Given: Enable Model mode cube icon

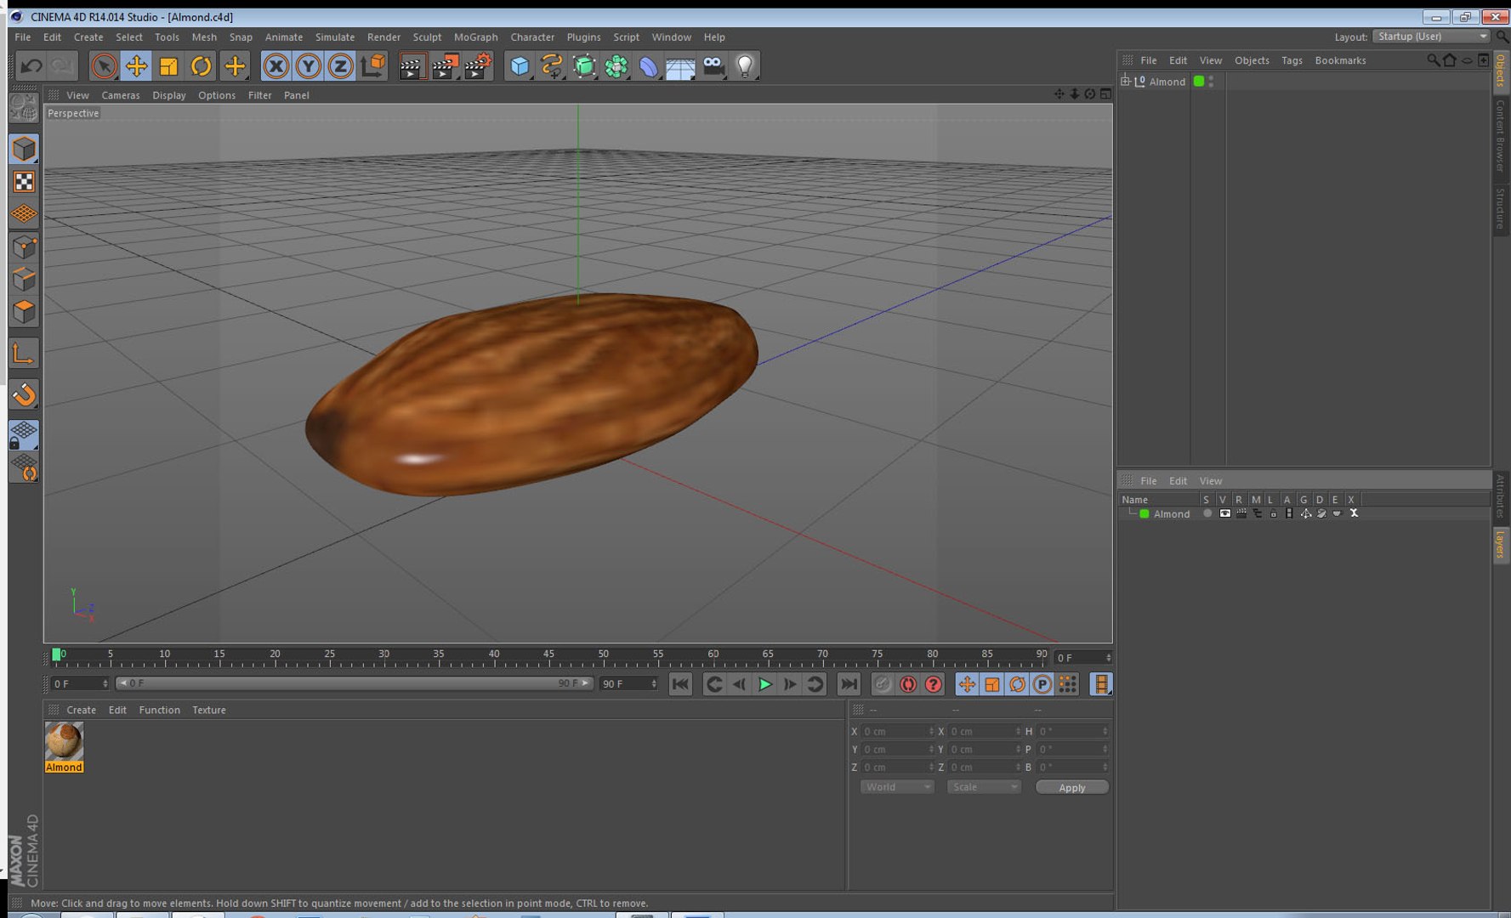Looking at the screenshot, I should (24, 149).
